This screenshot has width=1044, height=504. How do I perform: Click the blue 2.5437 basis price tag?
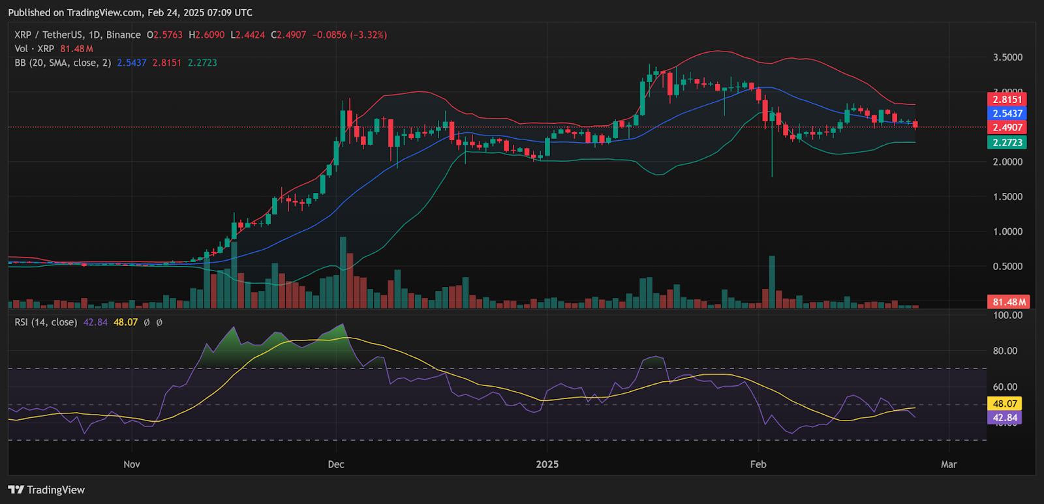(x=1007, y=113)
